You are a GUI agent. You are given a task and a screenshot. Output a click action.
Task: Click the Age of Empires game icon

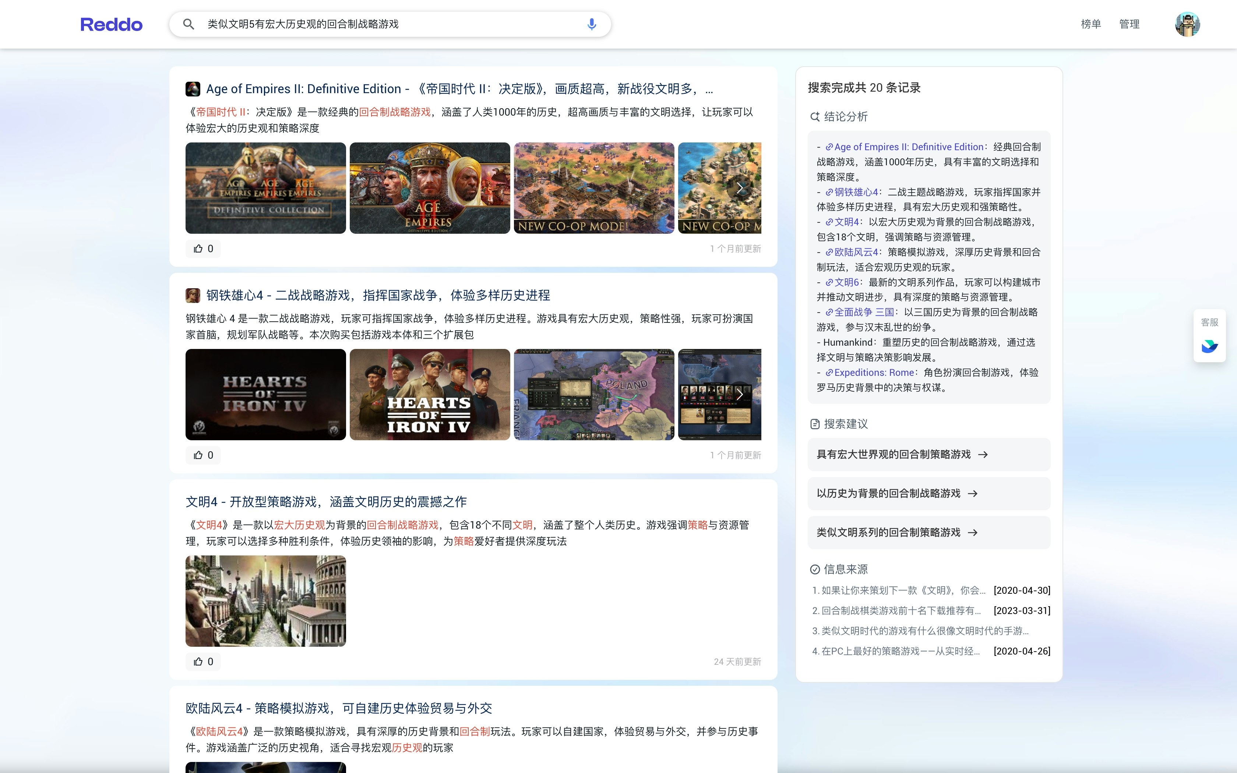click(193, 89)
